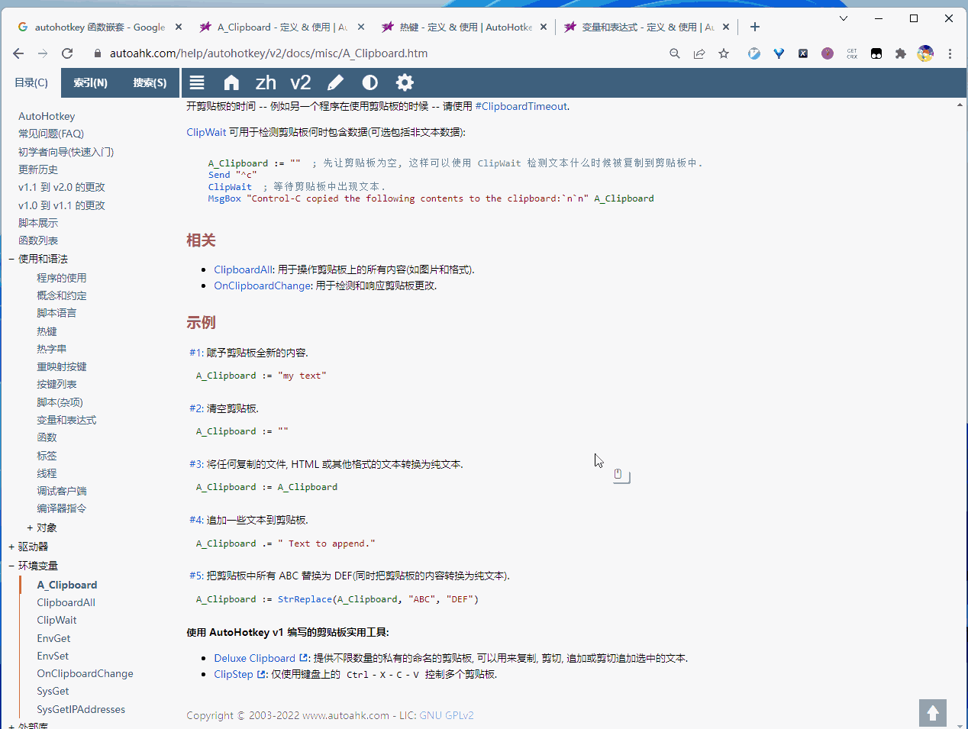This screenshot has width=968, height=729.
Task: Open 变量和表达式 in sidebar tree
Action: click(x=66, y=420)
